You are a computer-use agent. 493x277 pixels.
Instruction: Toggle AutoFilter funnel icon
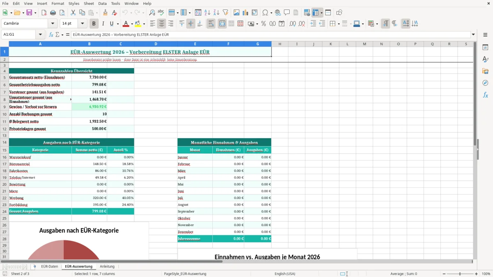[226, 13]
